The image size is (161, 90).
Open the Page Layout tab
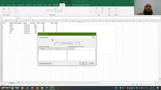[21, 5]
